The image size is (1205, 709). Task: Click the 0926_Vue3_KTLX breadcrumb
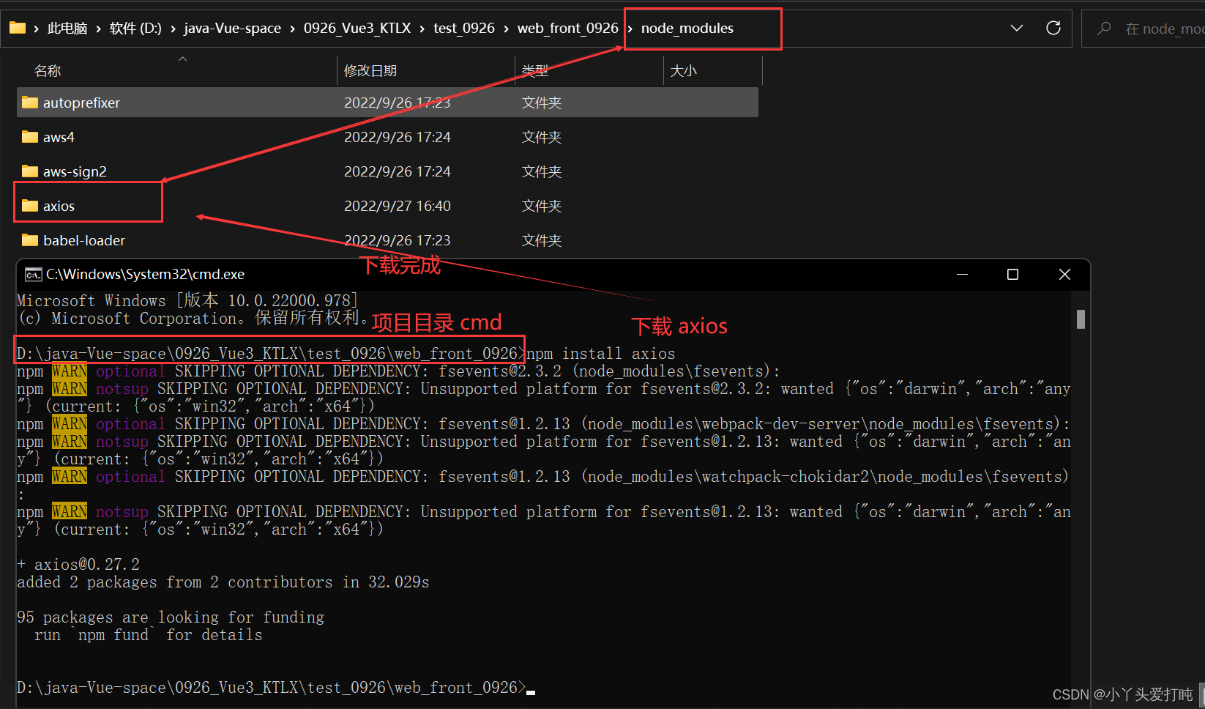[x=357, y=28]
